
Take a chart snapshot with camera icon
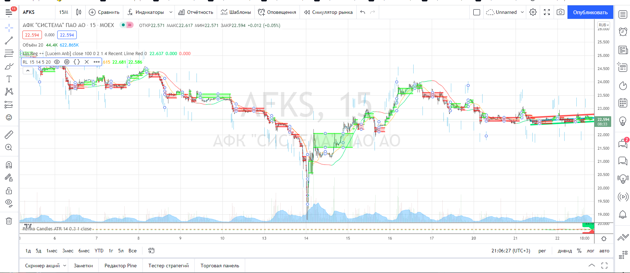click(560, 12)
